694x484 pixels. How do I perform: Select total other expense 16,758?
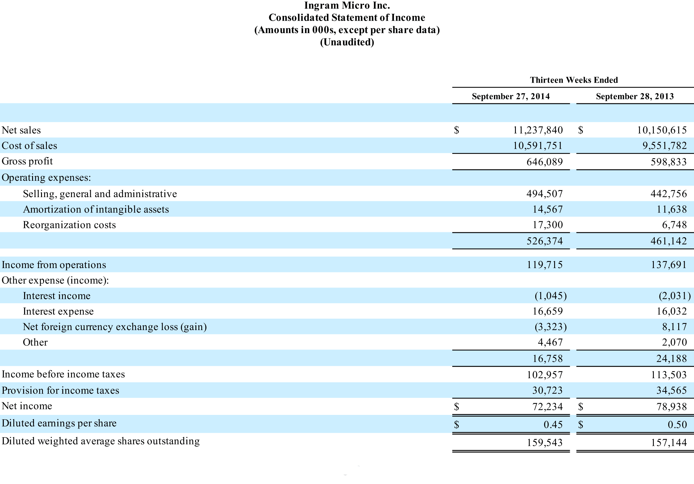(548, 358)
